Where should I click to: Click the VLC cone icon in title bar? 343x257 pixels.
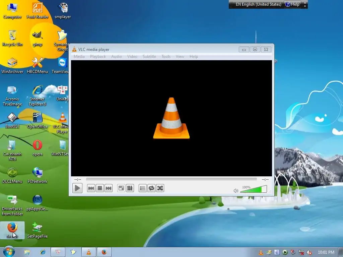pos(74,50)
